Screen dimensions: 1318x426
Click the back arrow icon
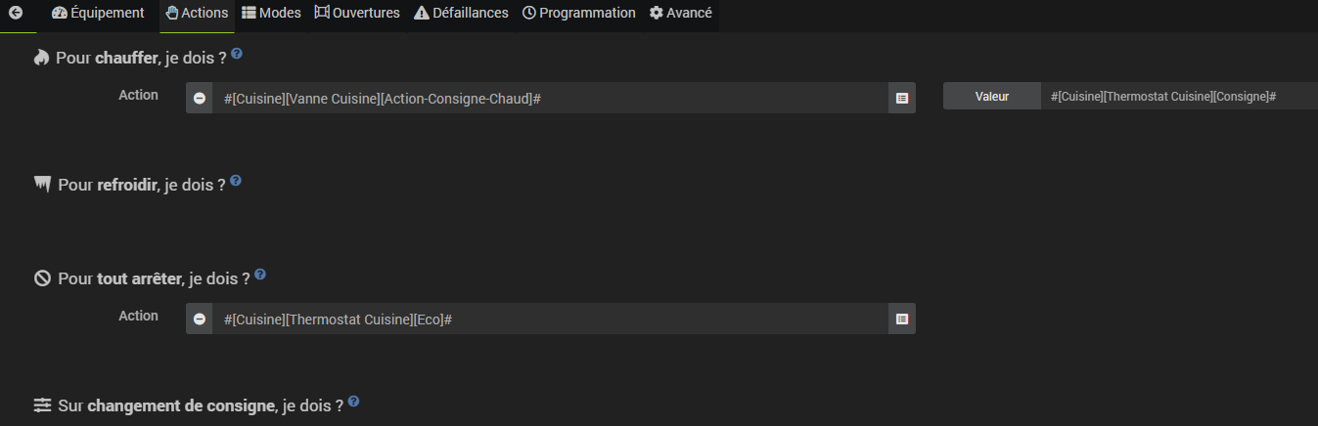pyautogui.click(x=16, y=14)
